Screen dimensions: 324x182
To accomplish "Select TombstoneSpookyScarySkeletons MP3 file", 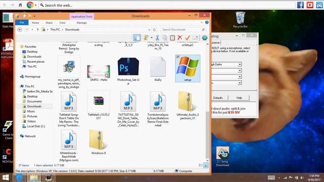I will 158,109.
